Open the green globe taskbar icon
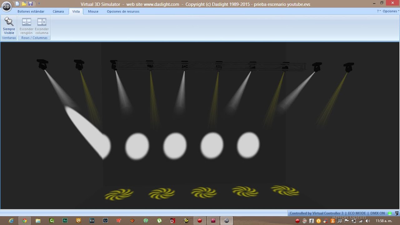Screen dimensions: 400x225 point(146,221)
